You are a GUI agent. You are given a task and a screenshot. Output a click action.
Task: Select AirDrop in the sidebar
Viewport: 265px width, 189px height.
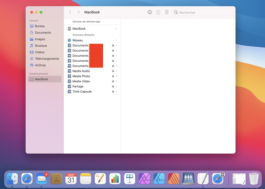tap(40, 65)
